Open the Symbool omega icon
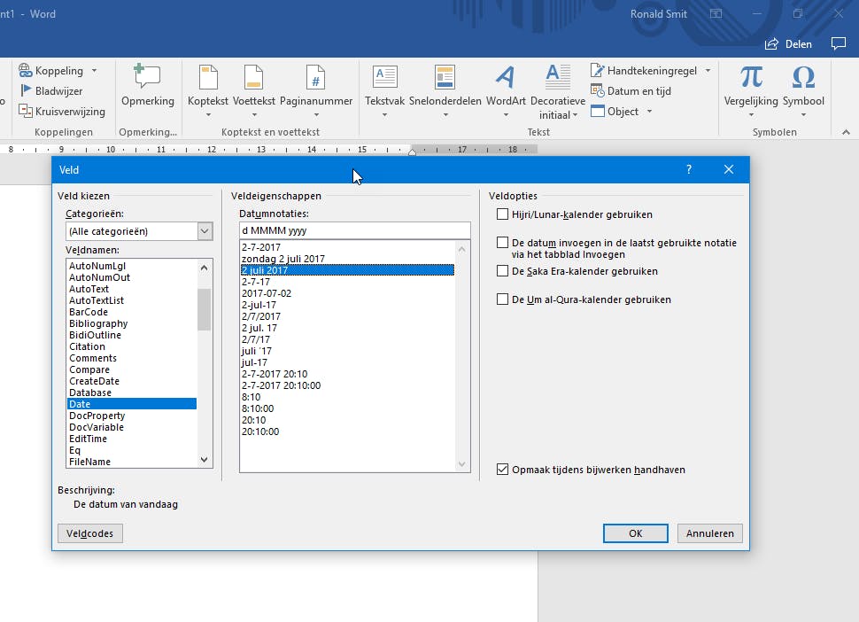Image resolution: width=859 pixels, height=622 pixels. tap(802, 79)
